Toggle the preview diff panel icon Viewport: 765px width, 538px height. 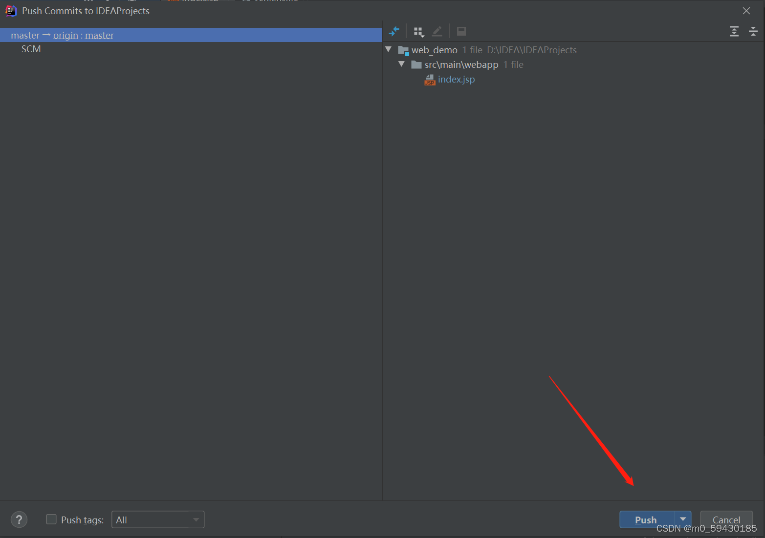click(461, 31)
